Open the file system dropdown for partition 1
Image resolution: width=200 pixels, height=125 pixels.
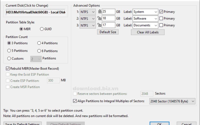[x=87, y=12]
